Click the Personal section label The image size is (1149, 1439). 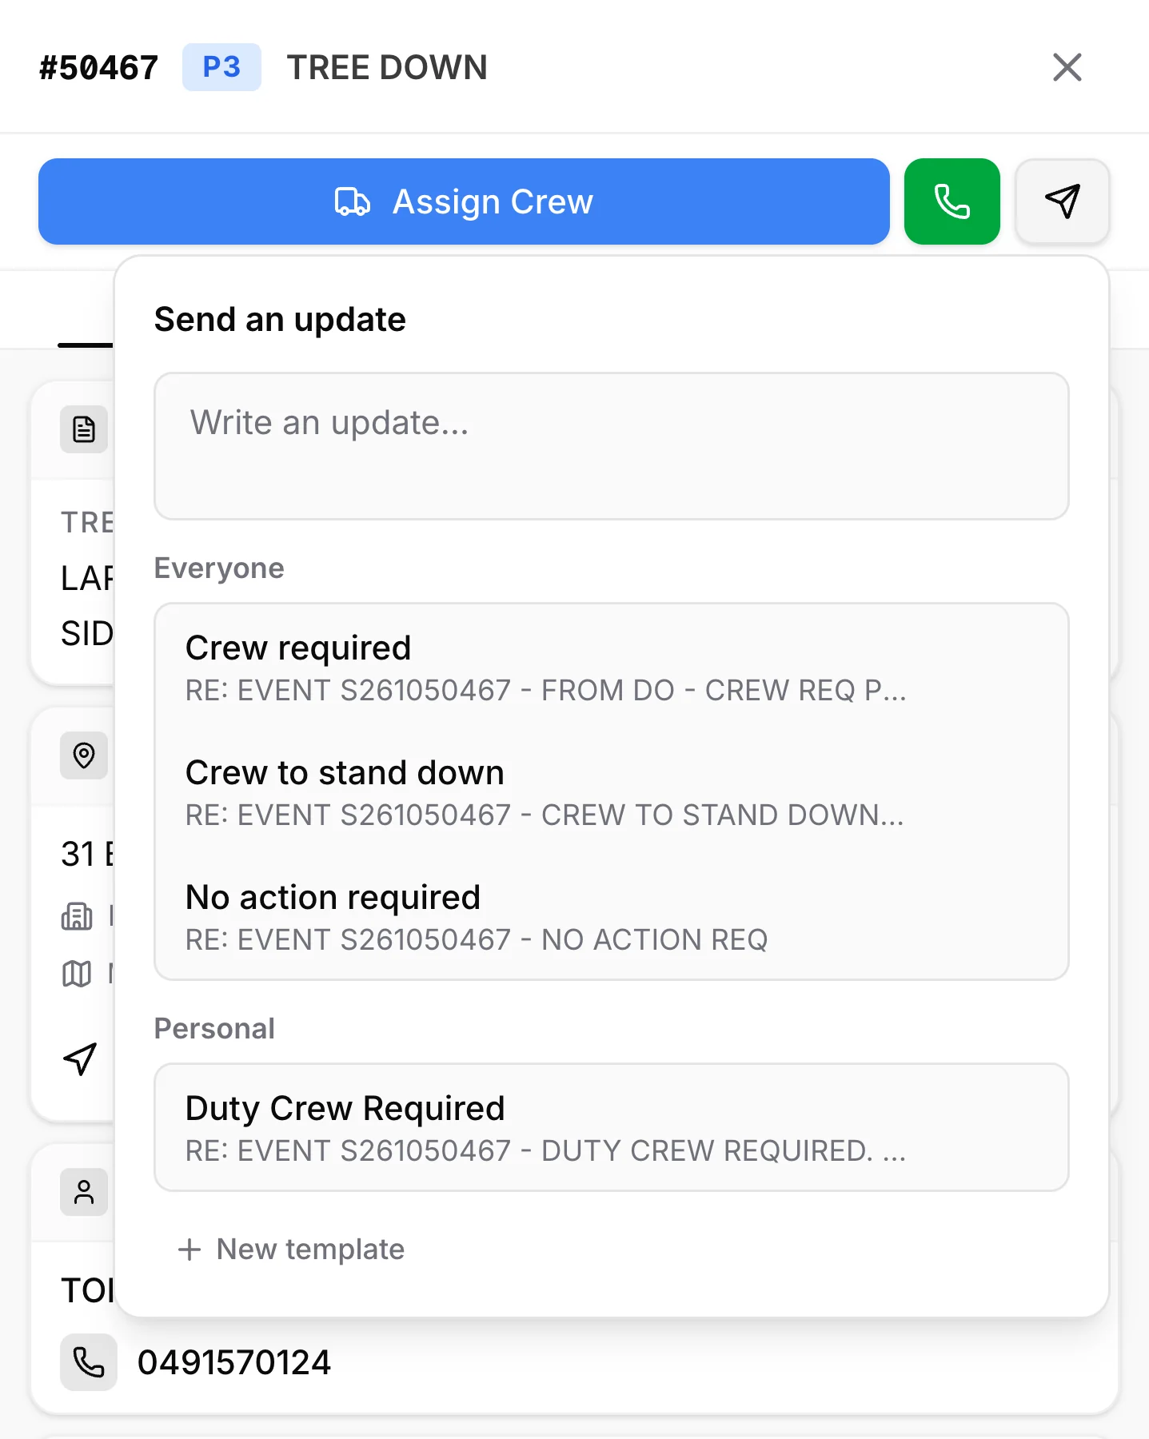coord(214,1029)
